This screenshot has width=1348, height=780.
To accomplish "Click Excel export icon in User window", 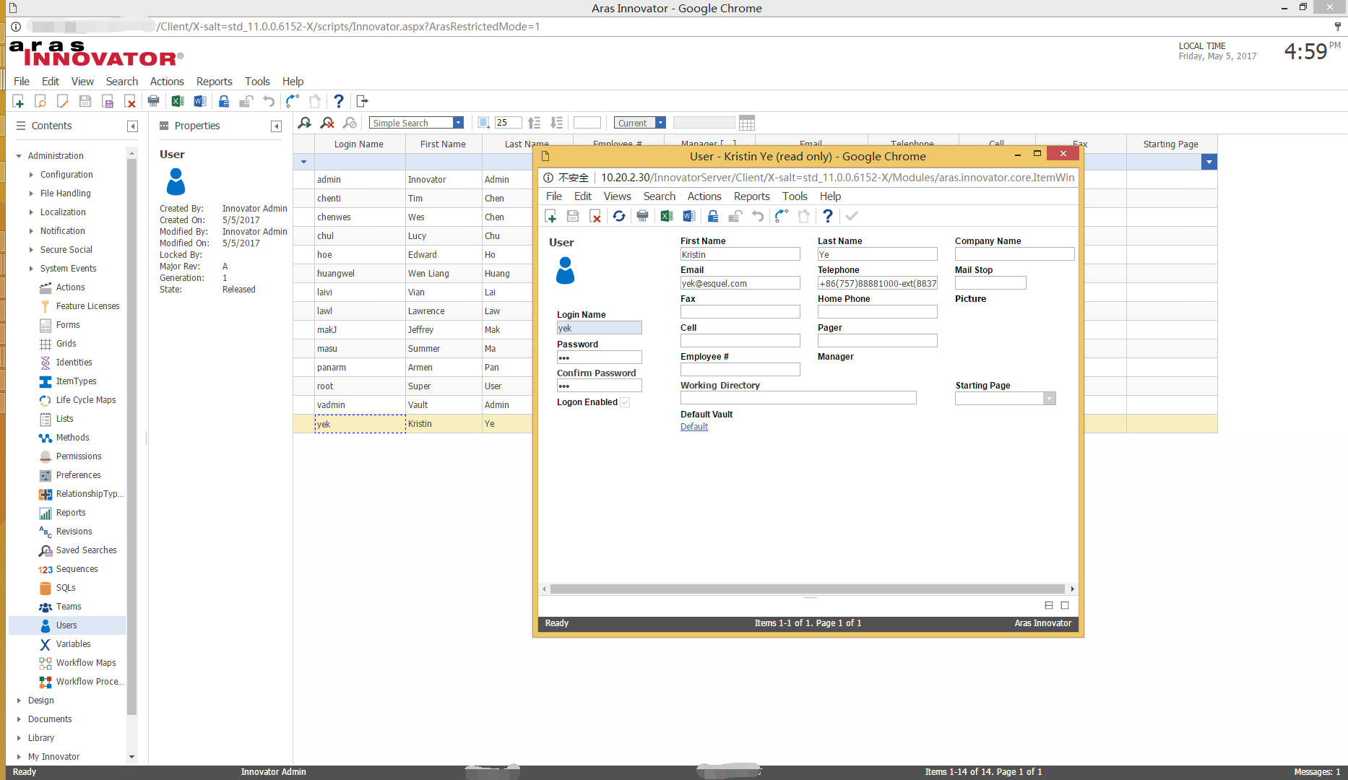I will pos(666,216).
